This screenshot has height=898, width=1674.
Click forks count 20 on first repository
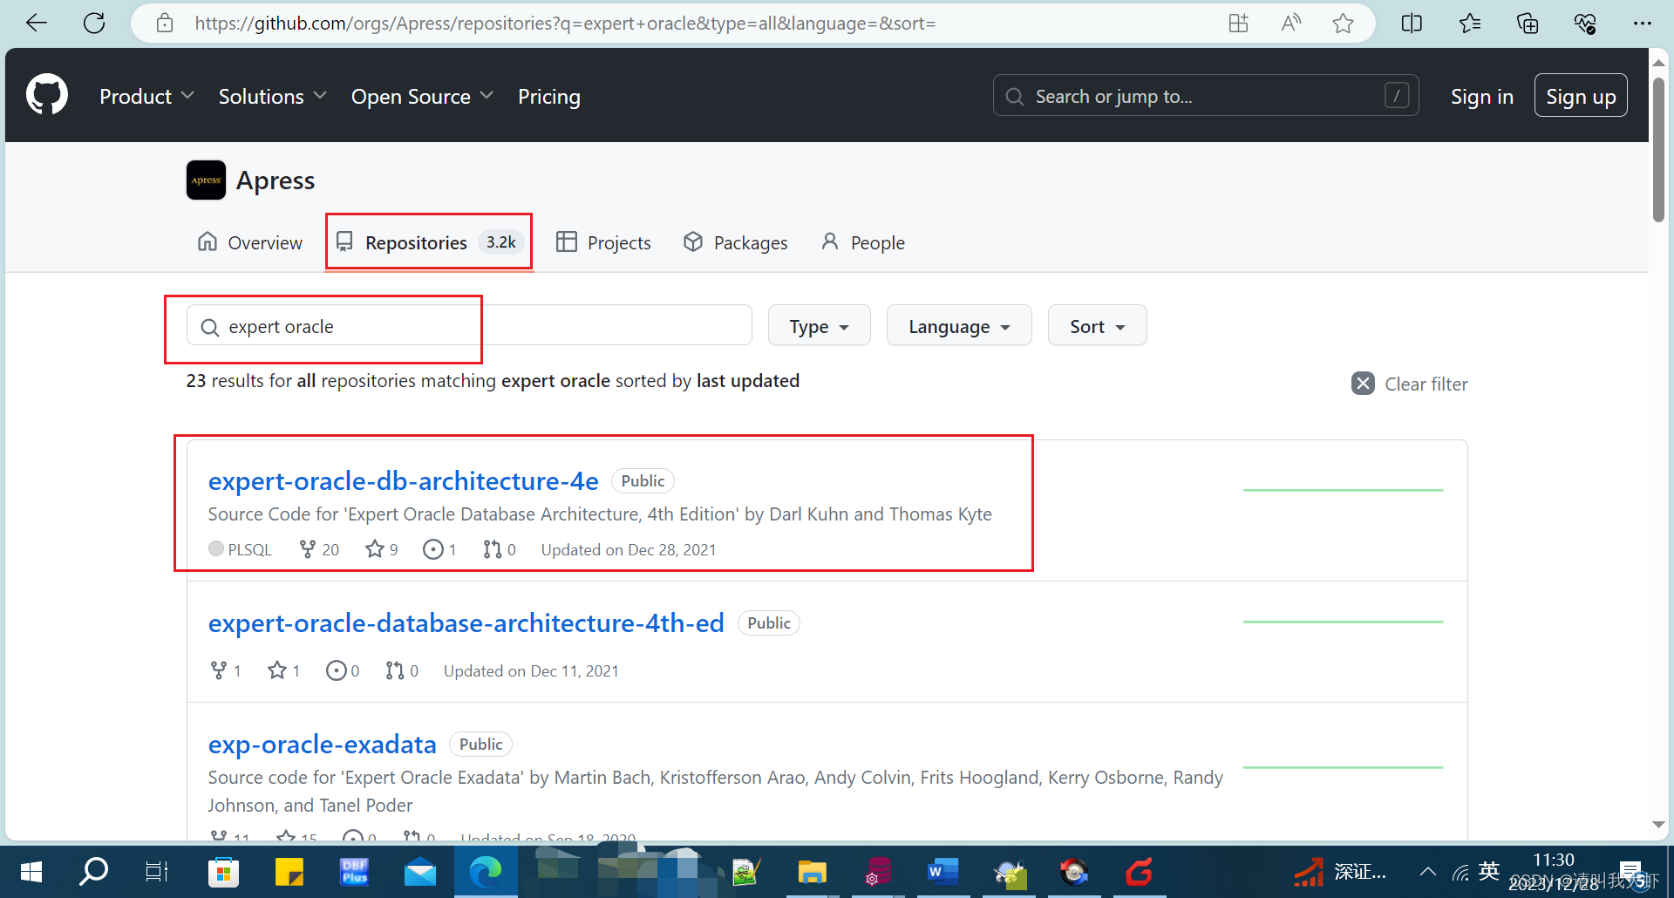coord(319,549)
